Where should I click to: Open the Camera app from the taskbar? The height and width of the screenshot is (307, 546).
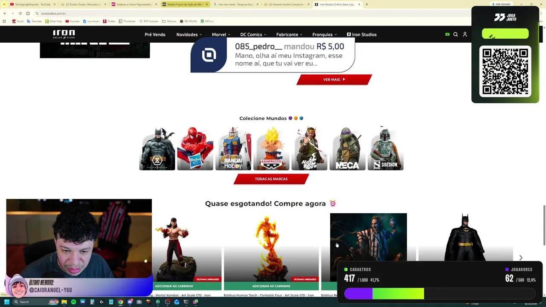point(139,302)
